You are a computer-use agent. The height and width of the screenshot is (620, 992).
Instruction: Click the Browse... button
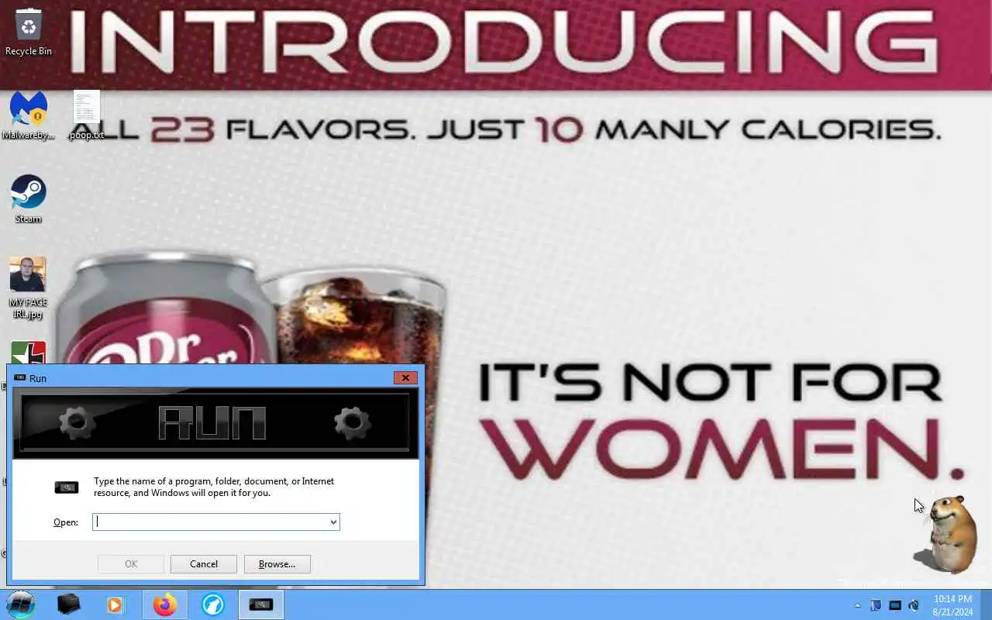(x=277, y=564)
